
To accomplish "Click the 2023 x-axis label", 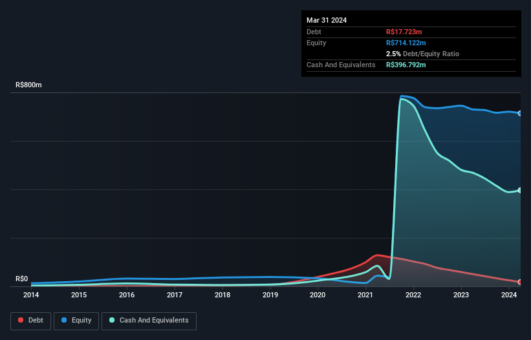I will [x=461, y=295].
